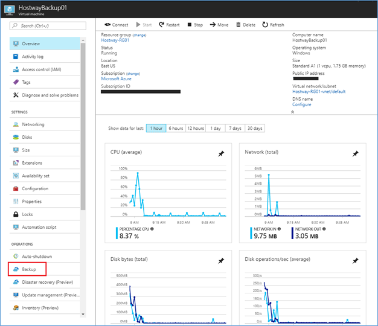Select the 7 days time range

tap(235, 128)
